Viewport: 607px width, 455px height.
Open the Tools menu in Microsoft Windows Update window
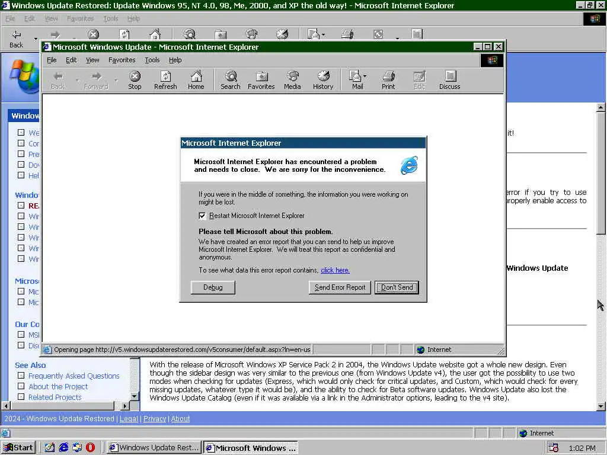pos(152,60)
